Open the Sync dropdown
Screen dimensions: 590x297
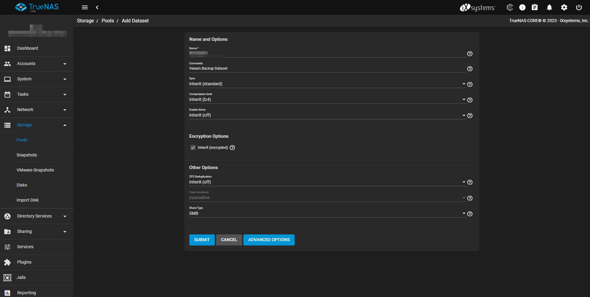(x=327, y=84)
